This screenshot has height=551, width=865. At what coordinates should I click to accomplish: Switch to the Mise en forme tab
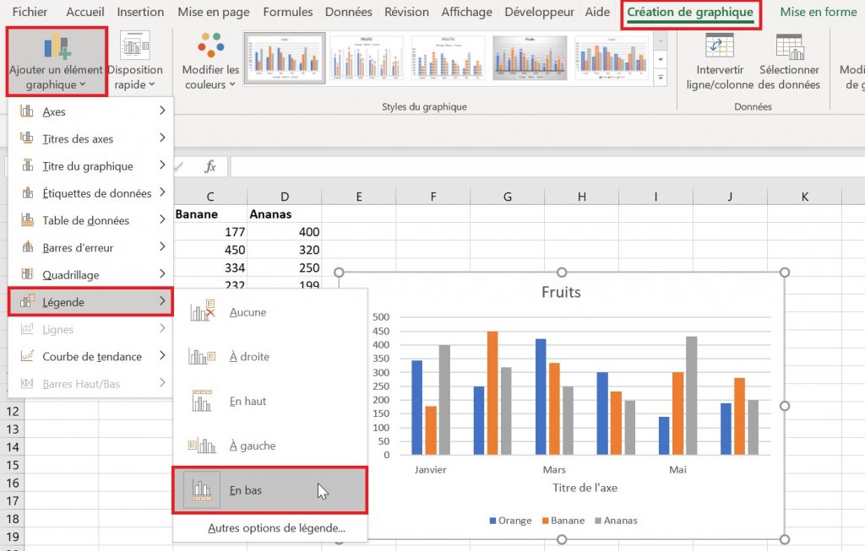click(x=819, y=12)
